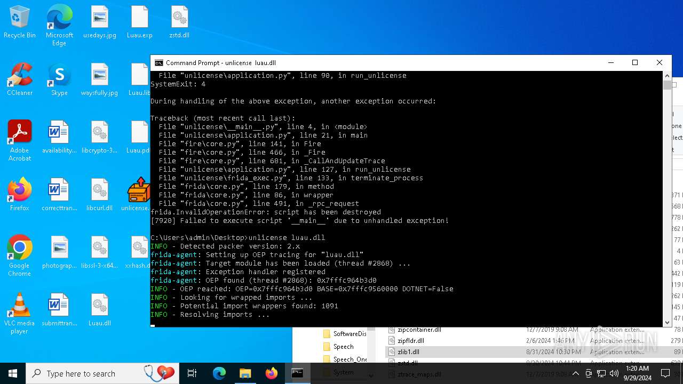
Task: Select the photograp image file
Action: 59,252
